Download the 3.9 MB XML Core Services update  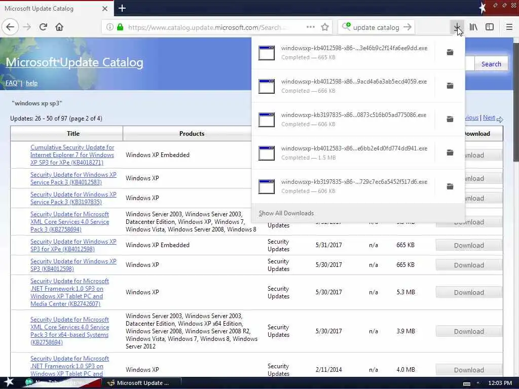point(469,331)
